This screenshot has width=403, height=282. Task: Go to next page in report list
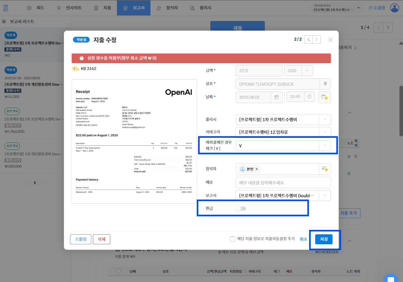pyautogui.click(x=42, y=182)
